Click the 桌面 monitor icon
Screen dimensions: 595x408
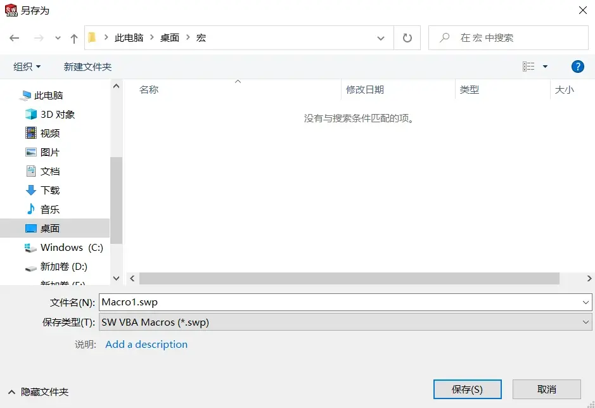click(x=31, y=228)
